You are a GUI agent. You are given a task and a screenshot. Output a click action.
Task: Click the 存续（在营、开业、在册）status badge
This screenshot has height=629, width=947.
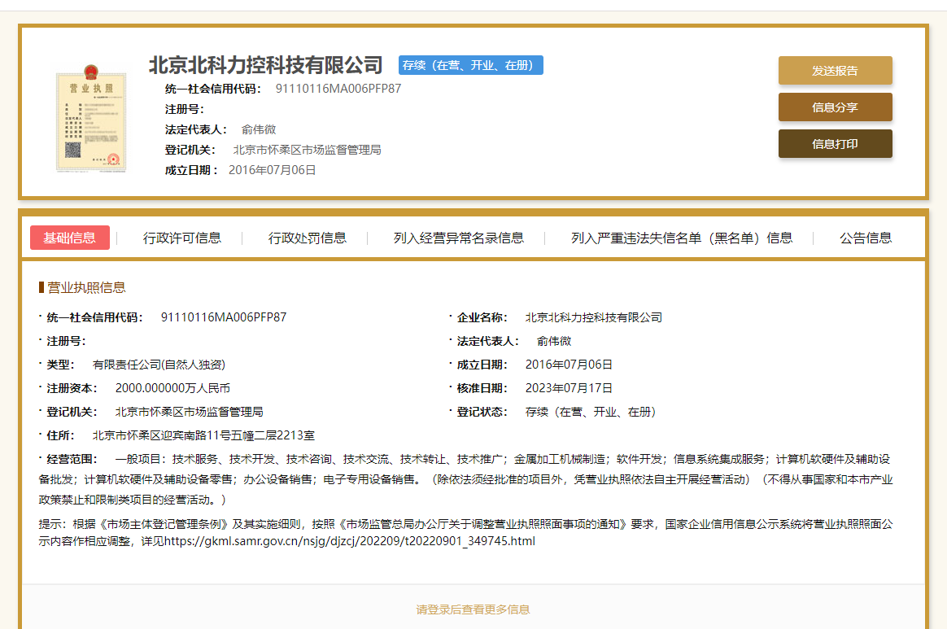470,65
